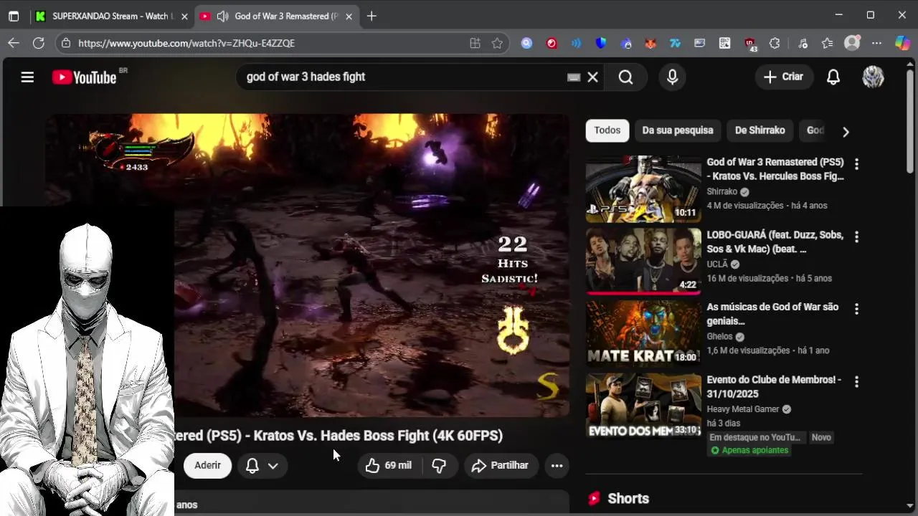Screen dimensions: 918x516
Task: Join the channel with Aderir
Action: point(207,465)
